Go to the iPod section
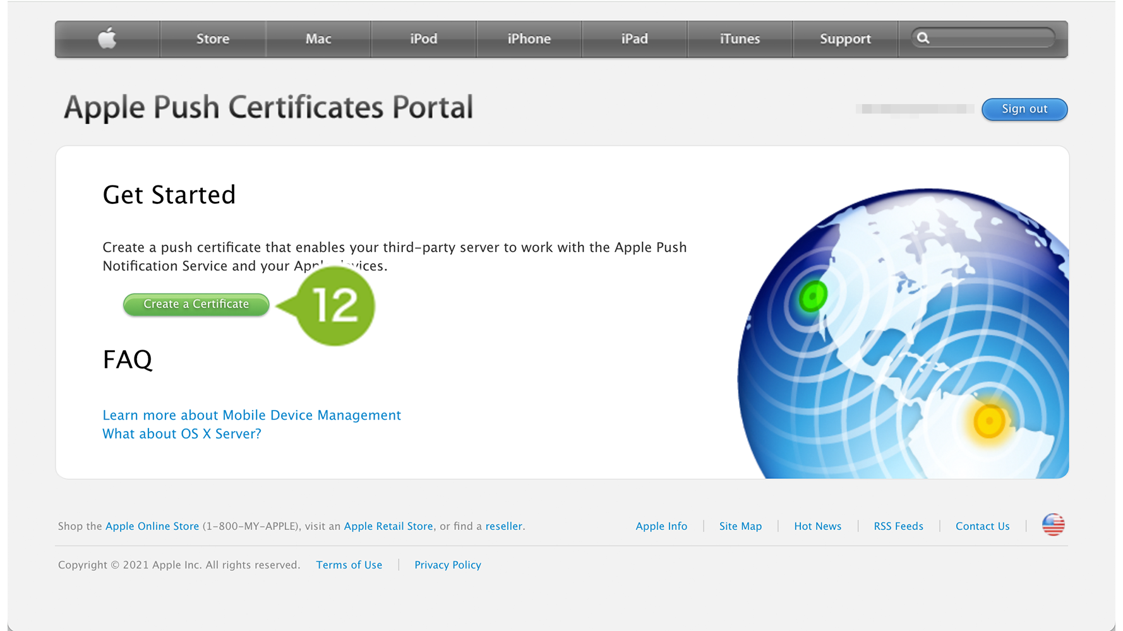Image resolution: width=1123 pixels, height=631 pixels. (424, 39)
